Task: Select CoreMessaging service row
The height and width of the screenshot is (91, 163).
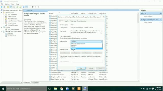Action: click(x=78, y=73)
